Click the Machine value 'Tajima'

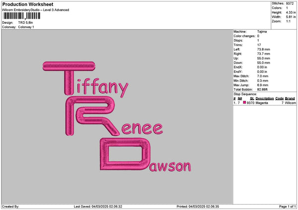tap(262, 32)
